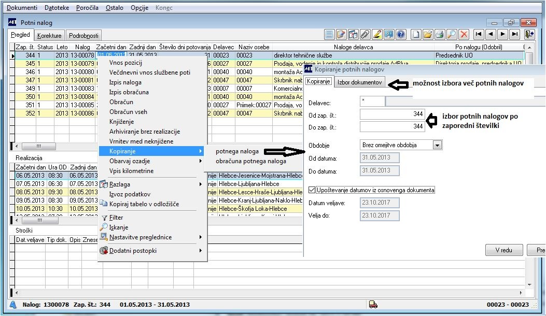Open the Poročila menu
Viewport: 546px width, 316px height.
tap(87, 8)
